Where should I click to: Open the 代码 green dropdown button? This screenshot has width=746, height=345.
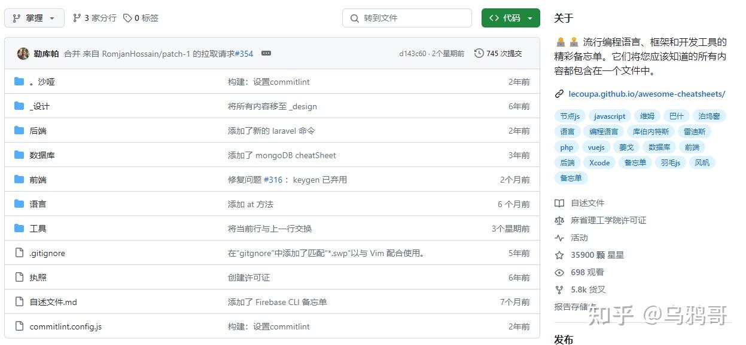coord(510,18)
